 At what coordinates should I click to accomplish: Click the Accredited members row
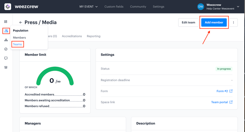pyautogui.click(x=55, y=94)
